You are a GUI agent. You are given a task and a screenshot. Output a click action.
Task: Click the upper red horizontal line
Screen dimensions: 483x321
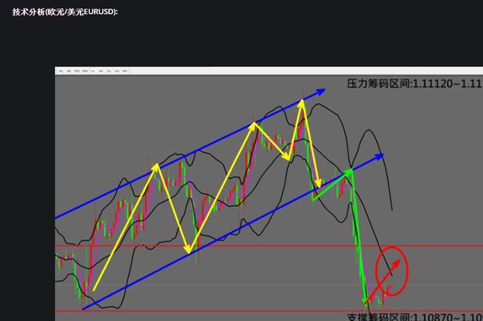point(269,245)
